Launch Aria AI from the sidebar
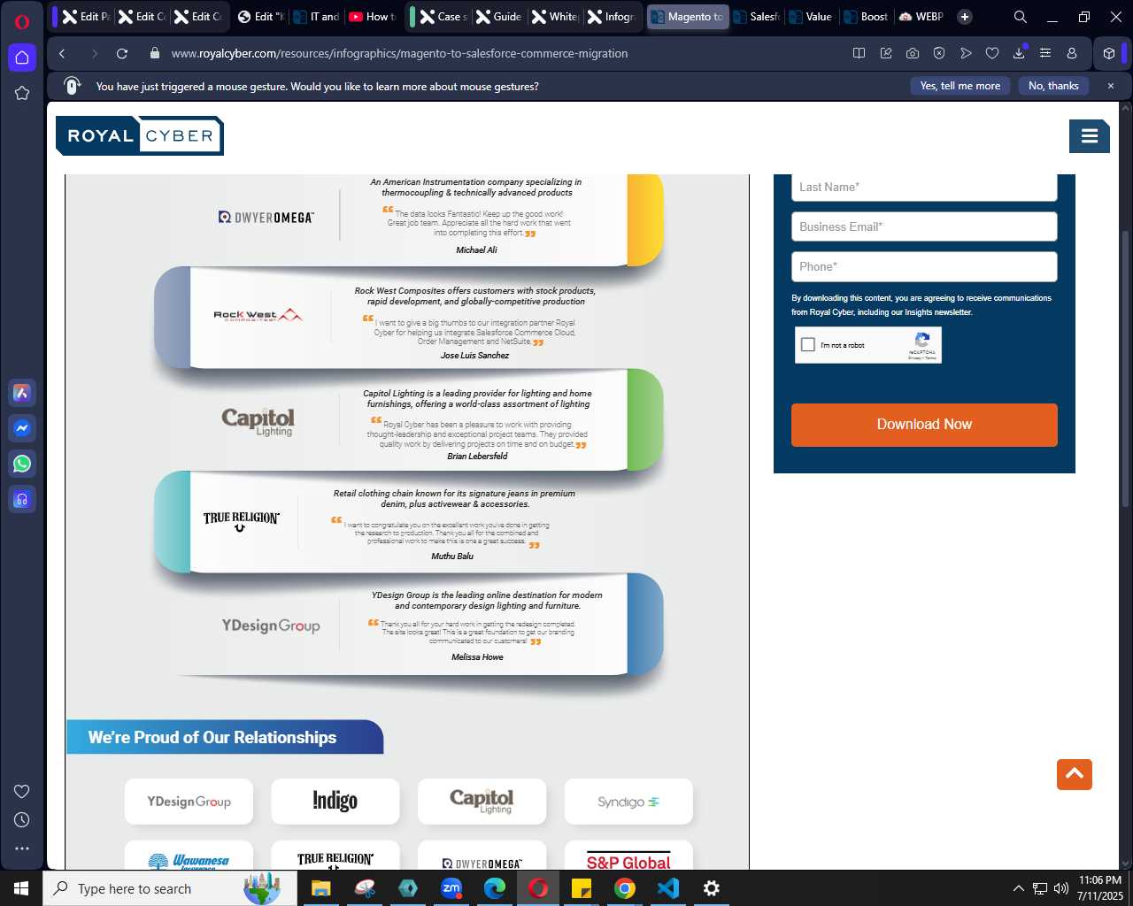1133x906 pixels. click(22, 393)
